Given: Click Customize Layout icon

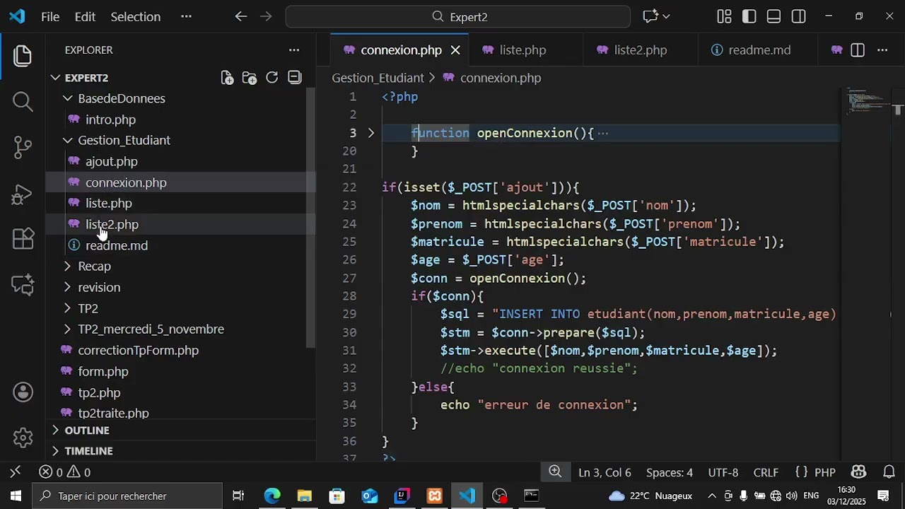Looking at the screenshot, I should point(724,16).
